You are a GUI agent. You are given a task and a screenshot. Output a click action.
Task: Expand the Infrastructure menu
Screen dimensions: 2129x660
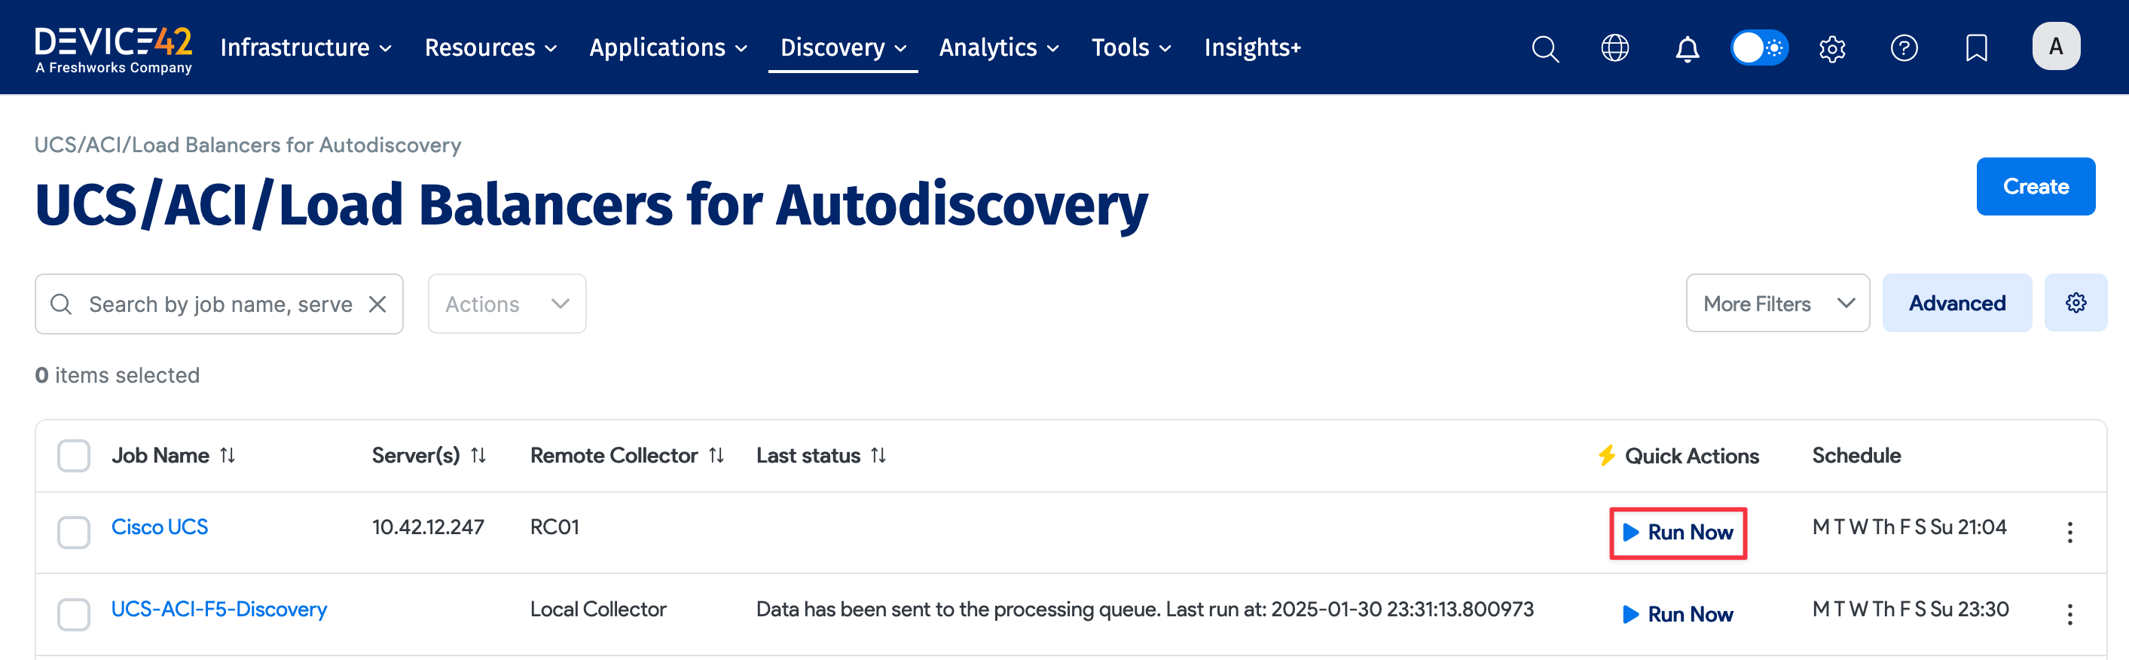tap(305, 48)
